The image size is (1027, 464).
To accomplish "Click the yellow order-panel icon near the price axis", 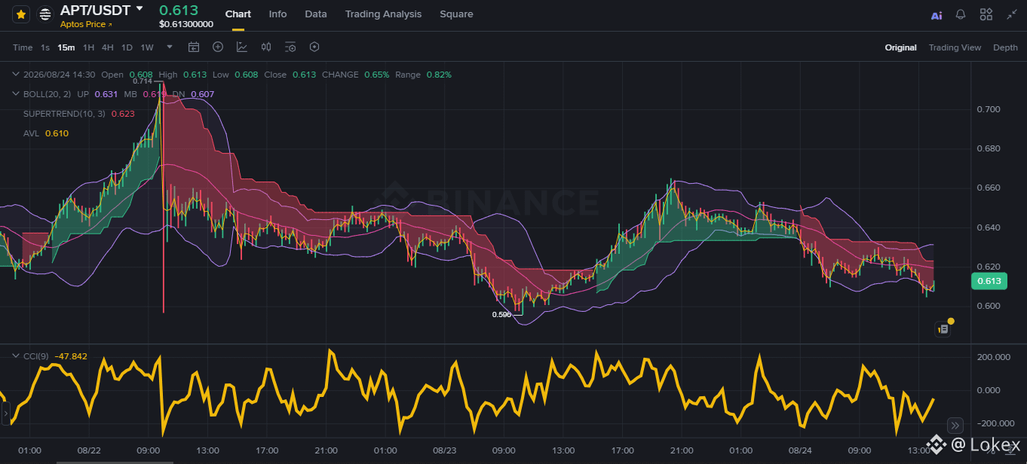I will click(943, 328).
